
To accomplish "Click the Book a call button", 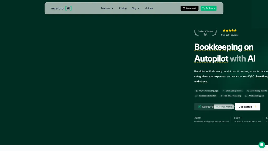I will pyautogui.click(x=189, y=8).
